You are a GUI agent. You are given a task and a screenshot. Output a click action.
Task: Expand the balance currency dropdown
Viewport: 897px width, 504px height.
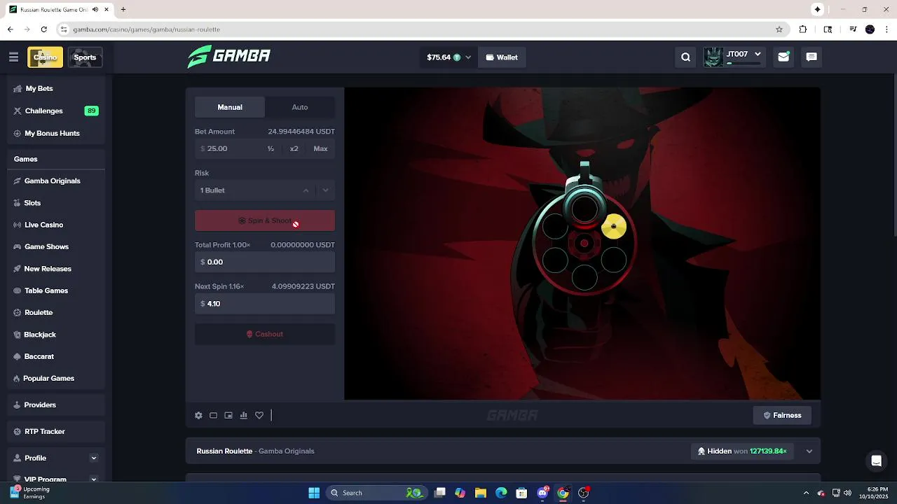(468, 57)
